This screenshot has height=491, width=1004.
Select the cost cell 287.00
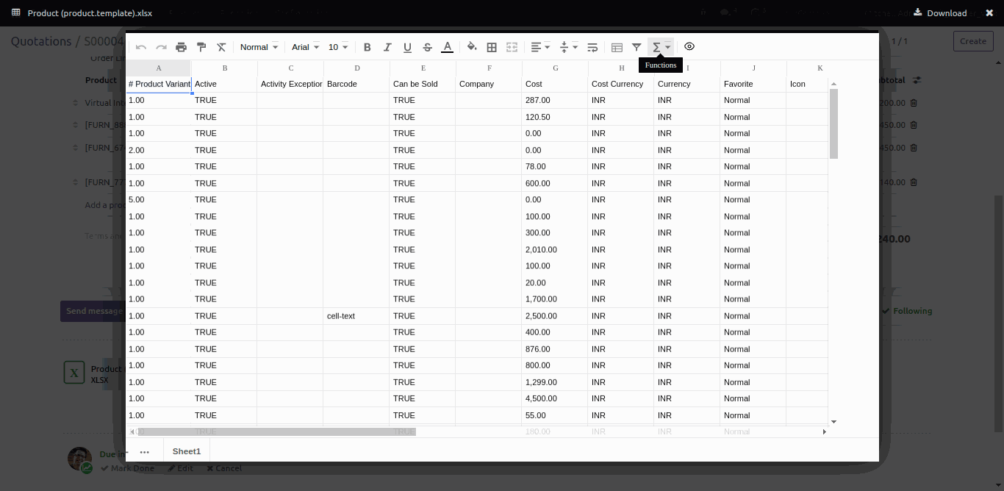point(555,100)
